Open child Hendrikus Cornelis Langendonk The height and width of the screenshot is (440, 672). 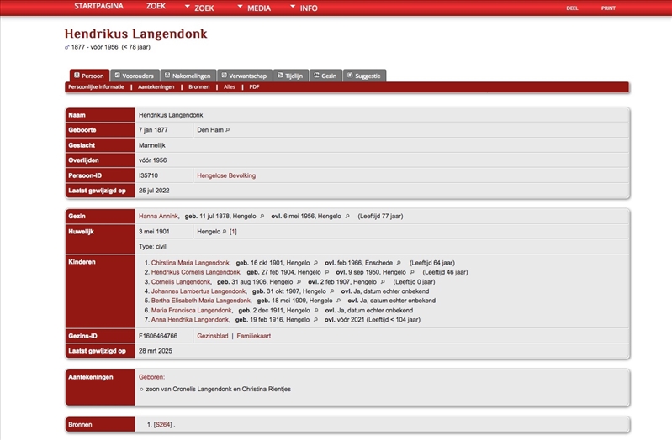pos(196,272)
